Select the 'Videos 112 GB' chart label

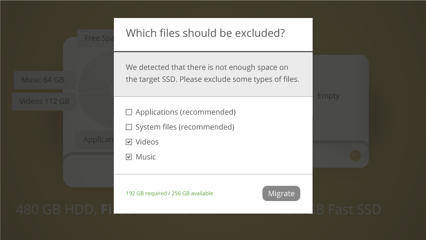tap(44, 101)
